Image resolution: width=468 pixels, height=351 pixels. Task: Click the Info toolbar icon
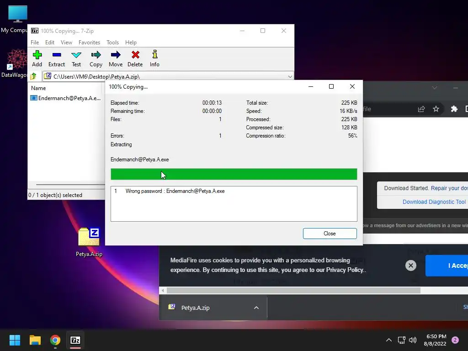(x=154, y=58)
